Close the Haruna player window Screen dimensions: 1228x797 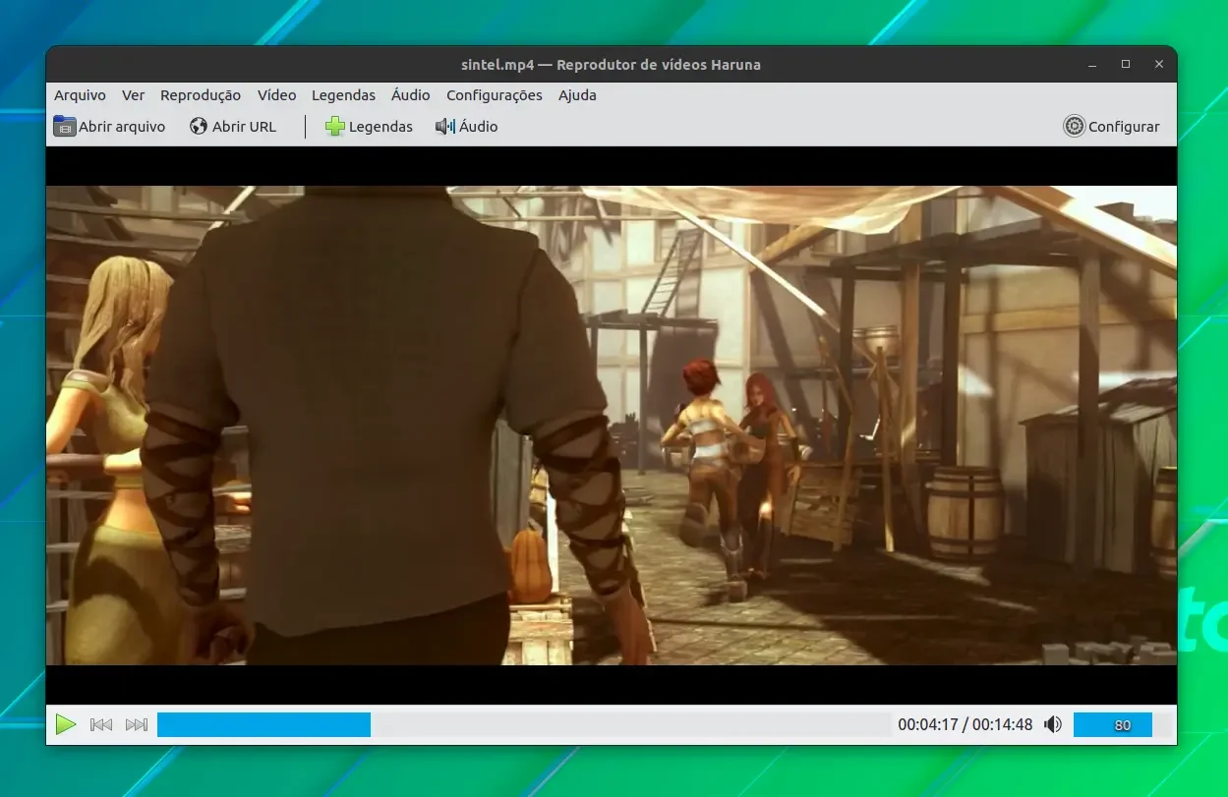[1159, 65]
